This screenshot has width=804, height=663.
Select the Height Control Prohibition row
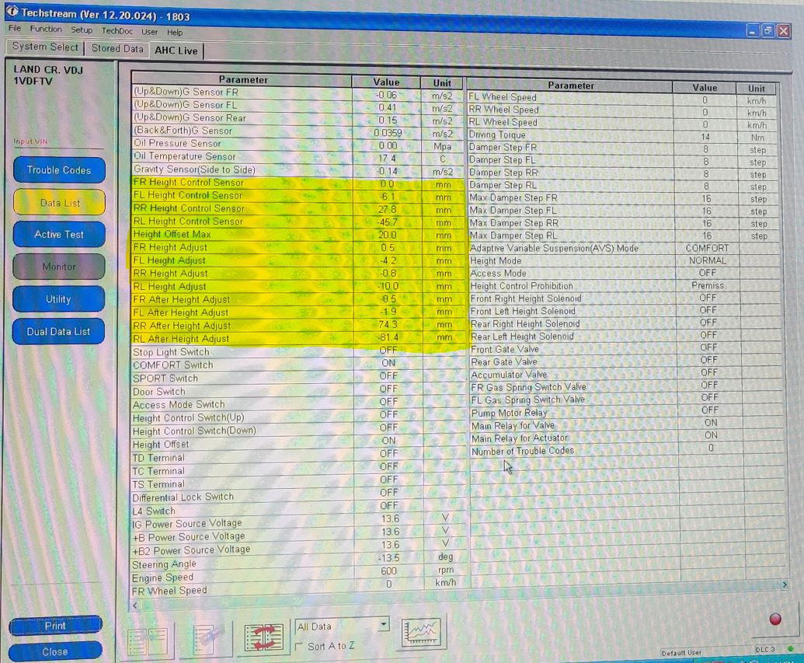[x=624, y=285]
